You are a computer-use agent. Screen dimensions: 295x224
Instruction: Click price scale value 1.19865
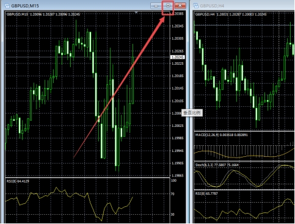pyautogui.click(x=178, y=176)
